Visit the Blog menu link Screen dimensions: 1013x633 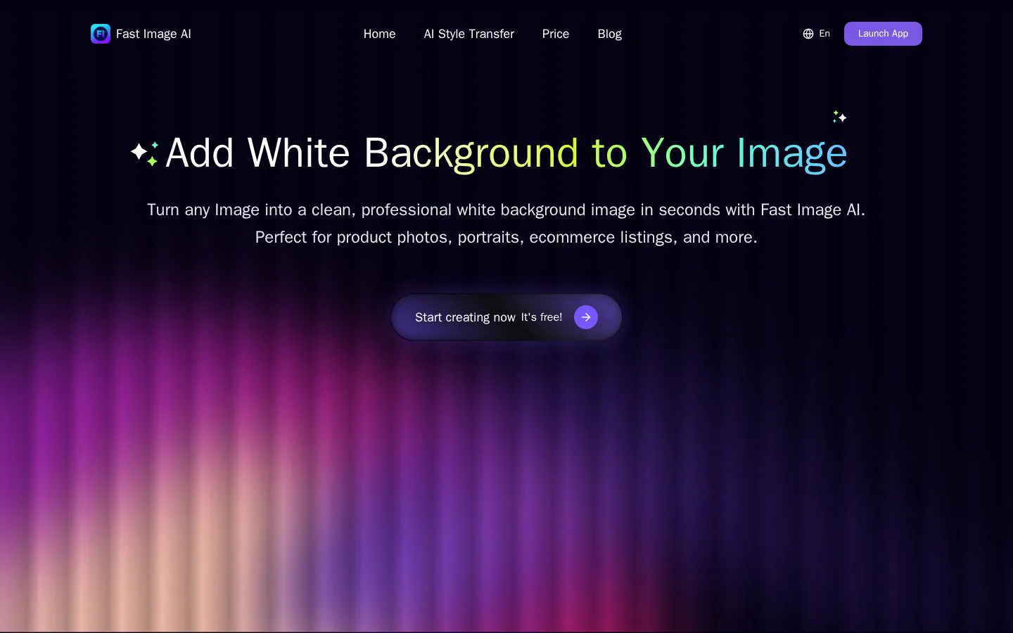(x=609, y=34)
